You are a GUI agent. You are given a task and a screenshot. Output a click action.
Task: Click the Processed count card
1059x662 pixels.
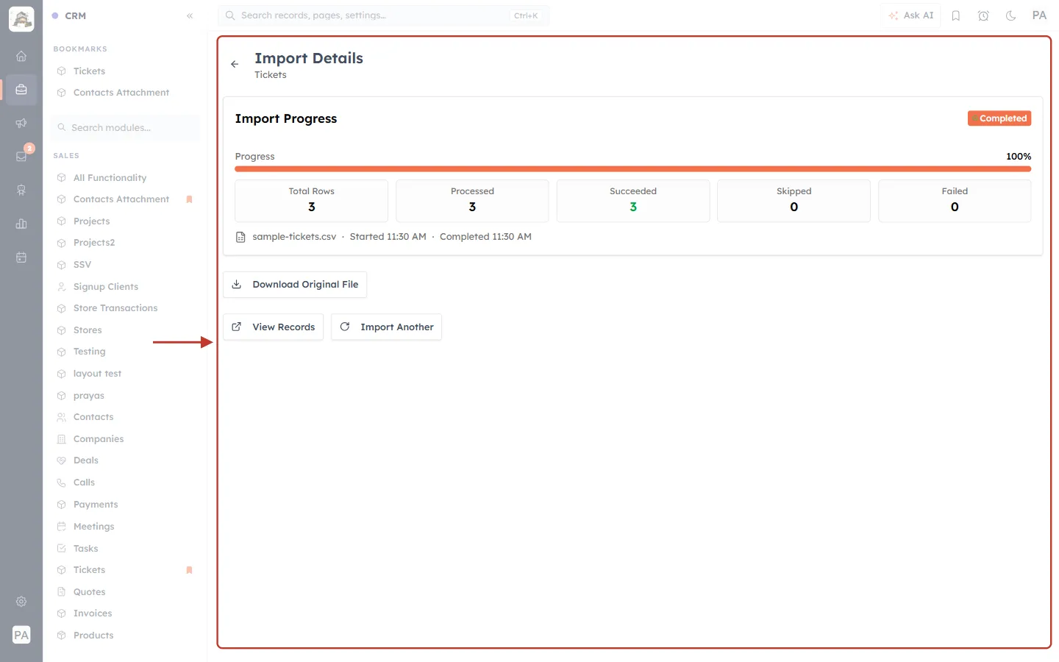[472, 201]
